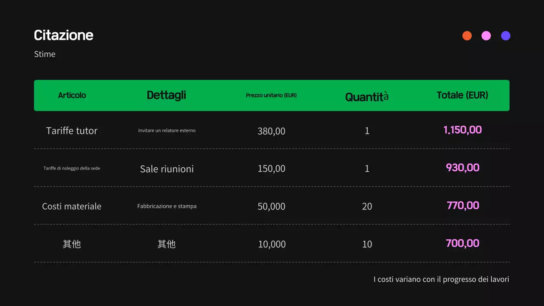Screen dimensions: 544x306
Task: Select the 1.150,00 total value
Action: point(462,130)
